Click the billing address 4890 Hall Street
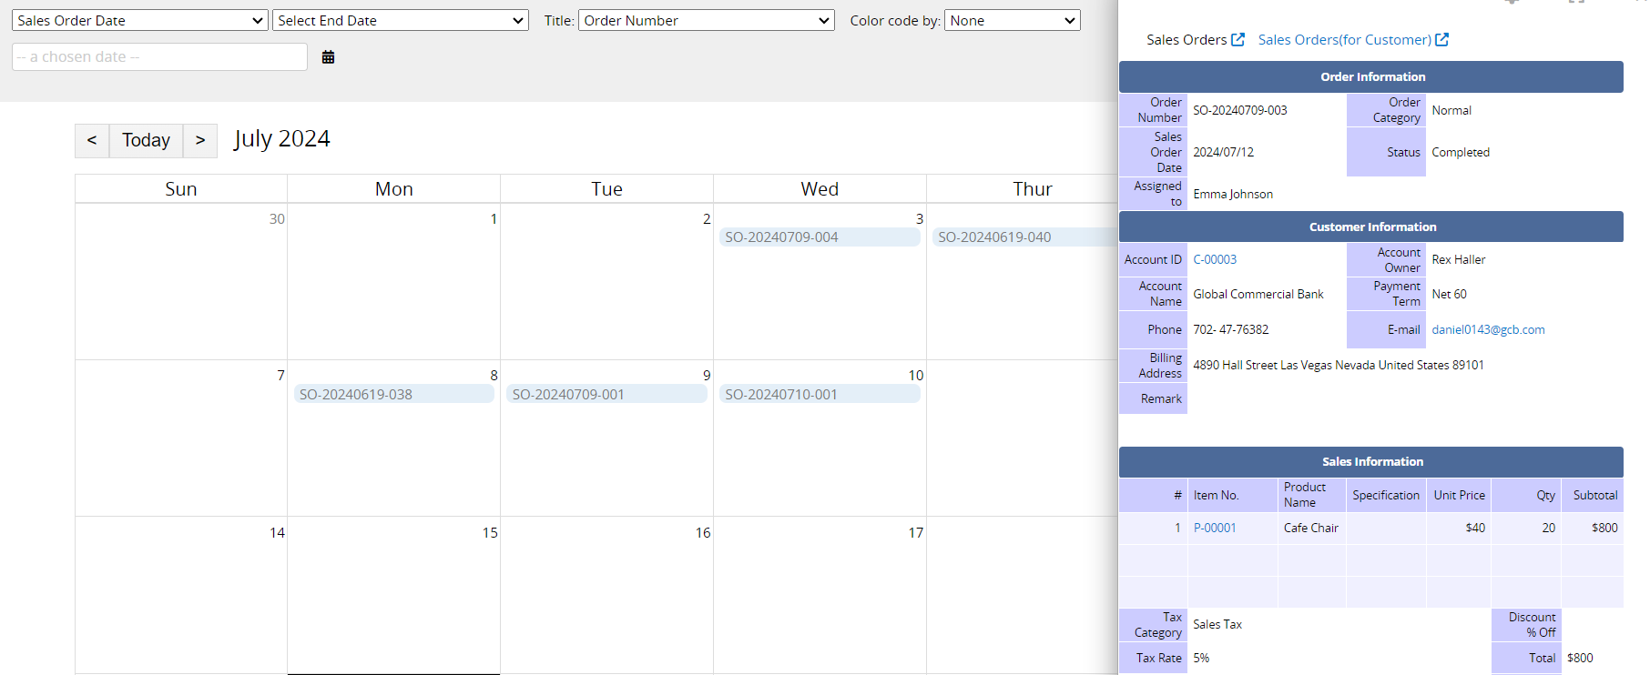 [x=1339, y=365]
